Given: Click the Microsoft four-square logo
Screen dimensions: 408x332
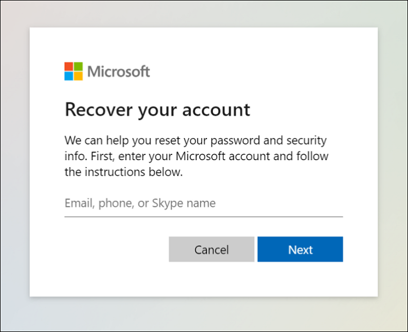Looking at the screenshot, I should coord(73,71).
